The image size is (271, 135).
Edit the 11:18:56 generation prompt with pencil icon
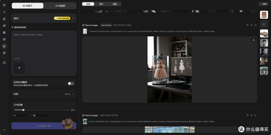(251, 25)
